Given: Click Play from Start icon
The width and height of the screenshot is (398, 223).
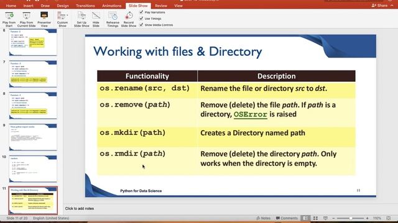Looking at the screenshot, I should pyautogui.click(x=9, y=19).
